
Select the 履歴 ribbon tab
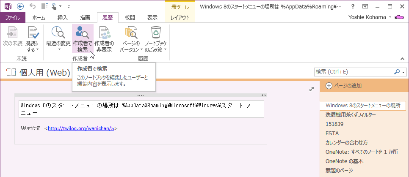(108, 18)
